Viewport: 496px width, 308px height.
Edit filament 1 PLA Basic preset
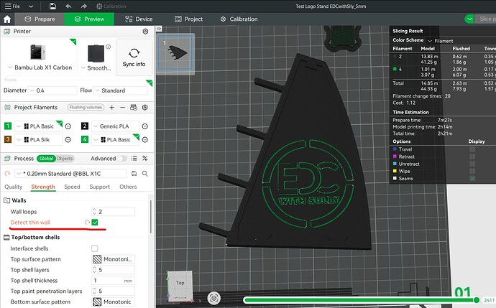point(68,126)
